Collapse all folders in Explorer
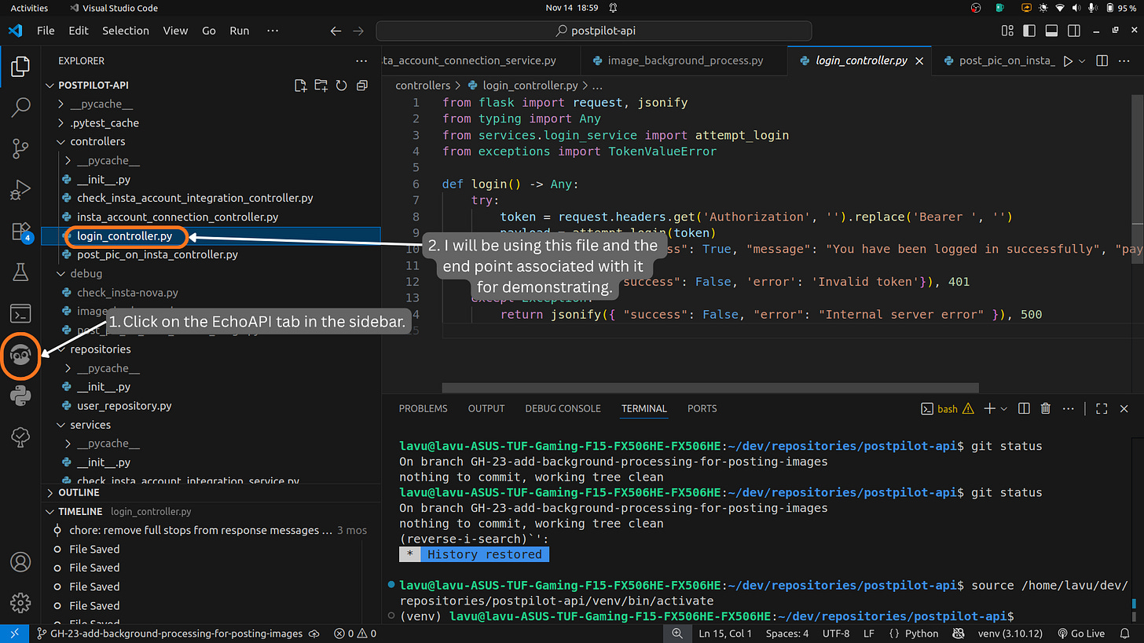Viewport: 1144px width, 643px height. 362,86
